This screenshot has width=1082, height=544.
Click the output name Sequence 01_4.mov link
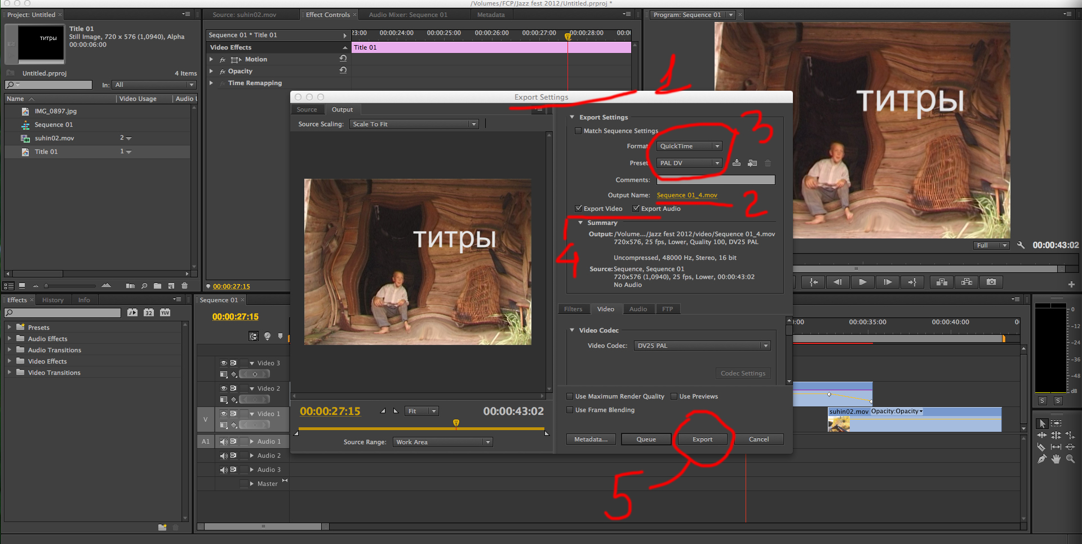pyautogui.click(x=687, y=195)
